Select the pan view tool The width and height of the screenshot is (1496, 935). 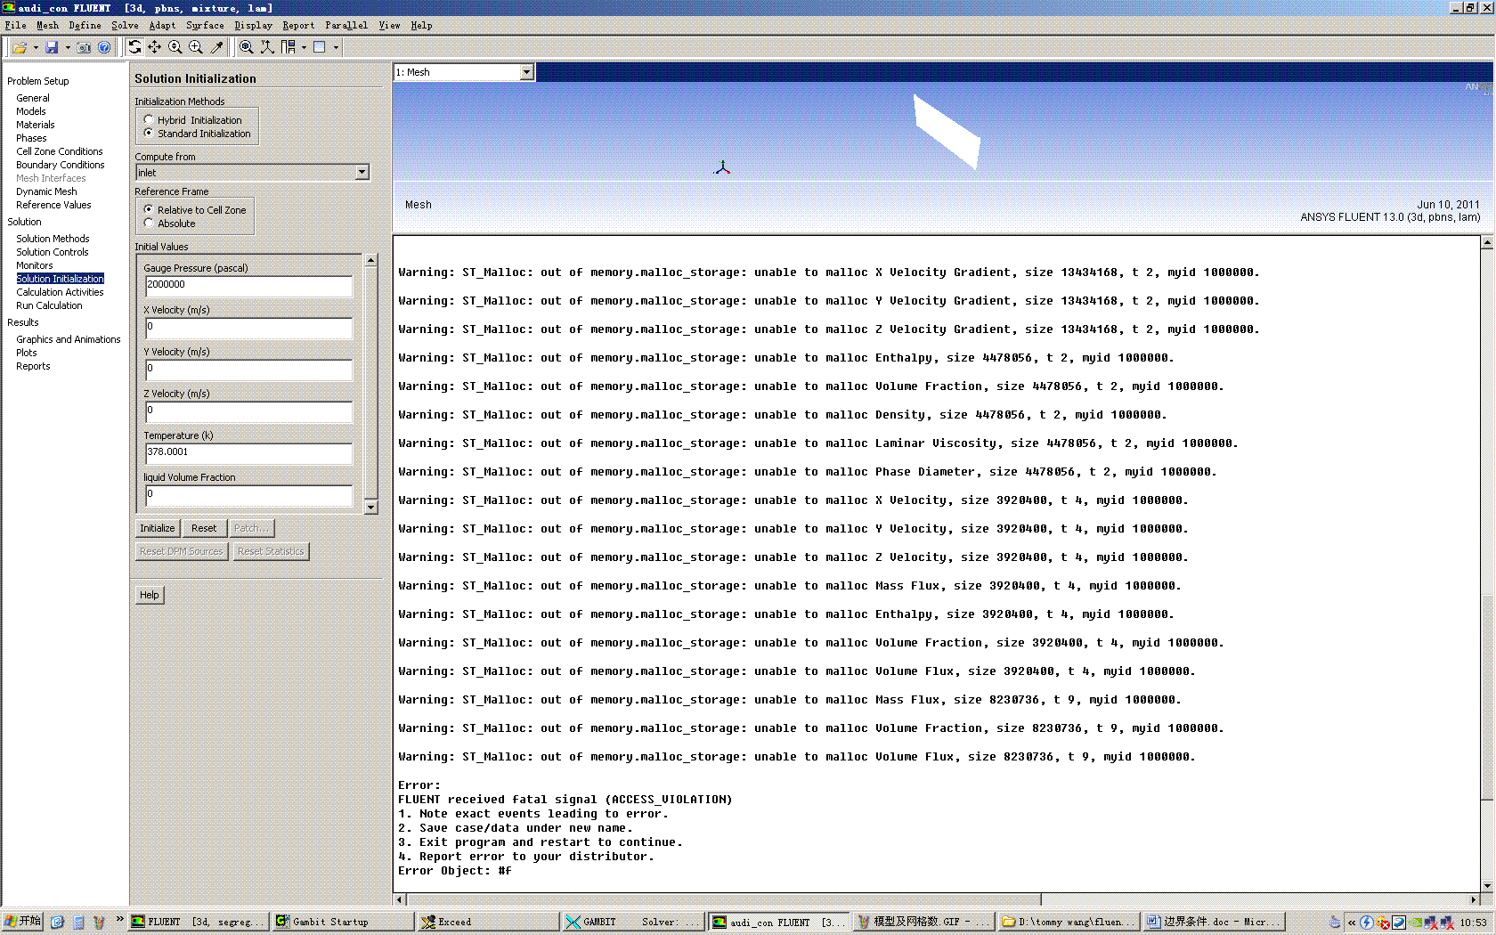coord(155,47)
